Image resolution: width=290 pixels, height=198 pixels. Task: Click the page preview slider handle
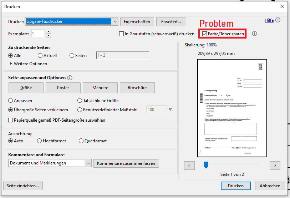(x=206, y=164)
